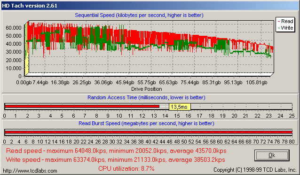Image resolution: width=300 pixels, height=175 pixels.
Task: Click the 55.75gb drive position label
Action: click(x=147, y=82)
